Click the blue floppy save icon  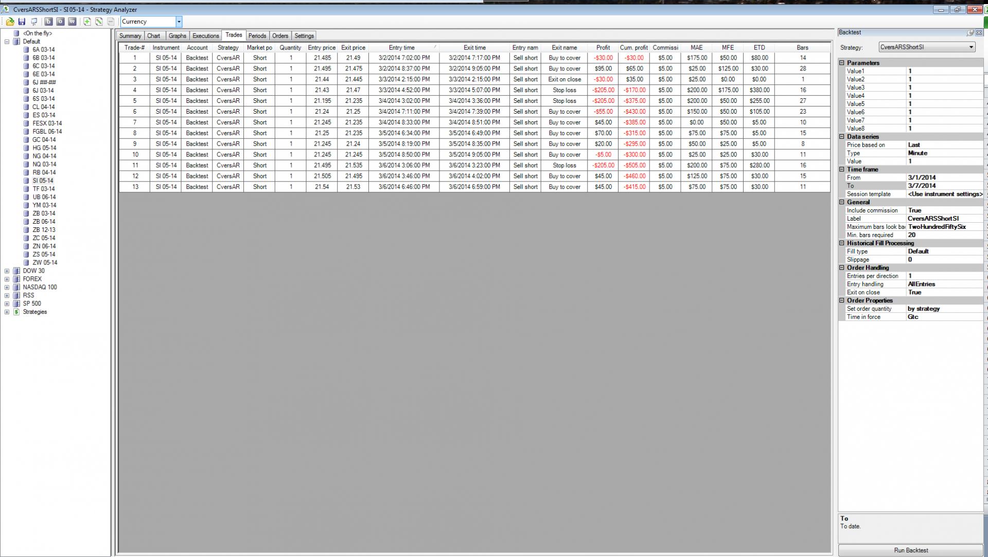[22, 22]
